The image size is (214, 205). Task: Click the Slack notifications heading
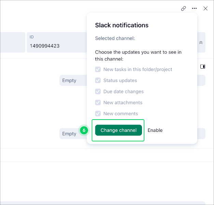click(122, 25)
